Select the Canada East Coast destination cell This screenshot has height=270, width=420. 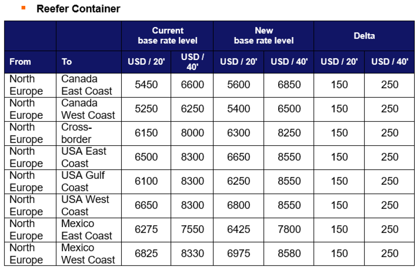[x=89, y=85]
